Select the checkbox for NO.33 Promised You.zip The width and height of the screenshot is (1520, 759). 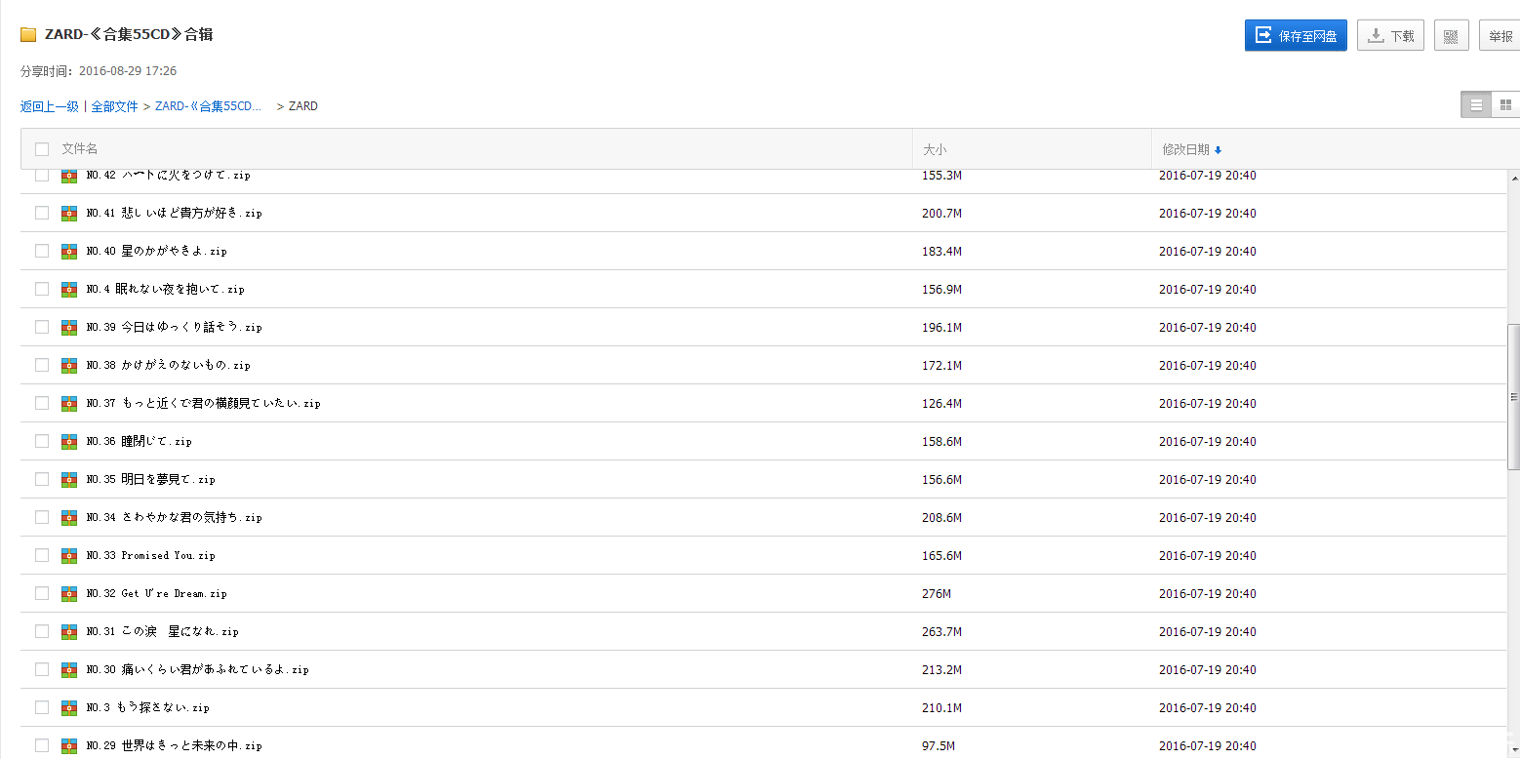(x=42, y=555)
